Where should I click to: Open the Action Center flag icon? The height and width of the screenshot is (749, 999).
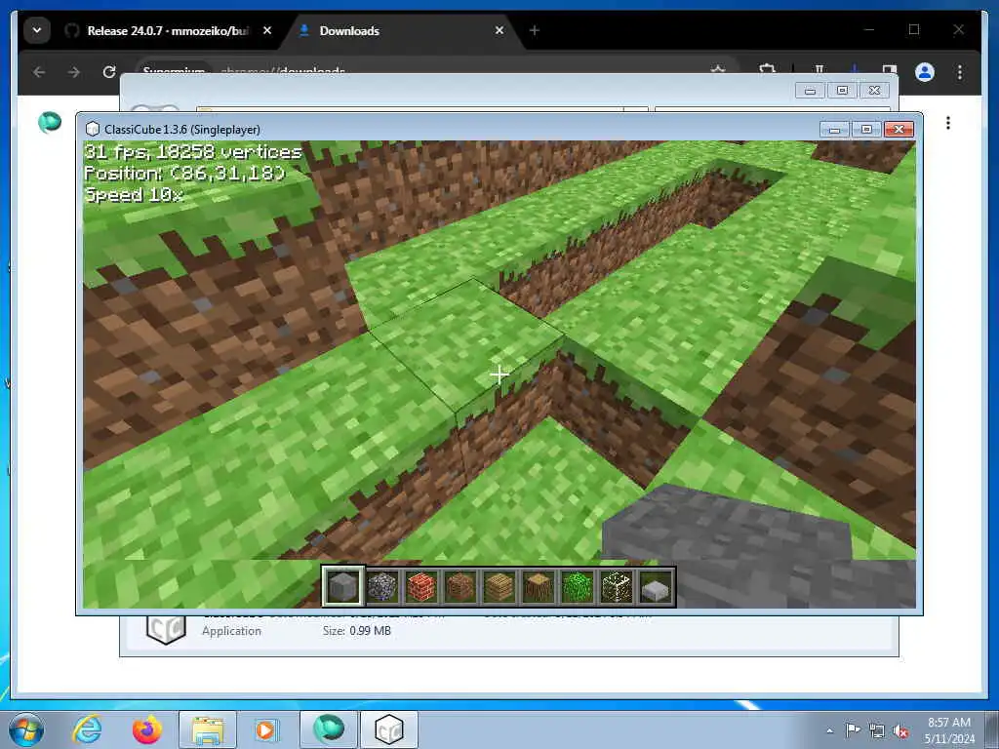point(853,729)
